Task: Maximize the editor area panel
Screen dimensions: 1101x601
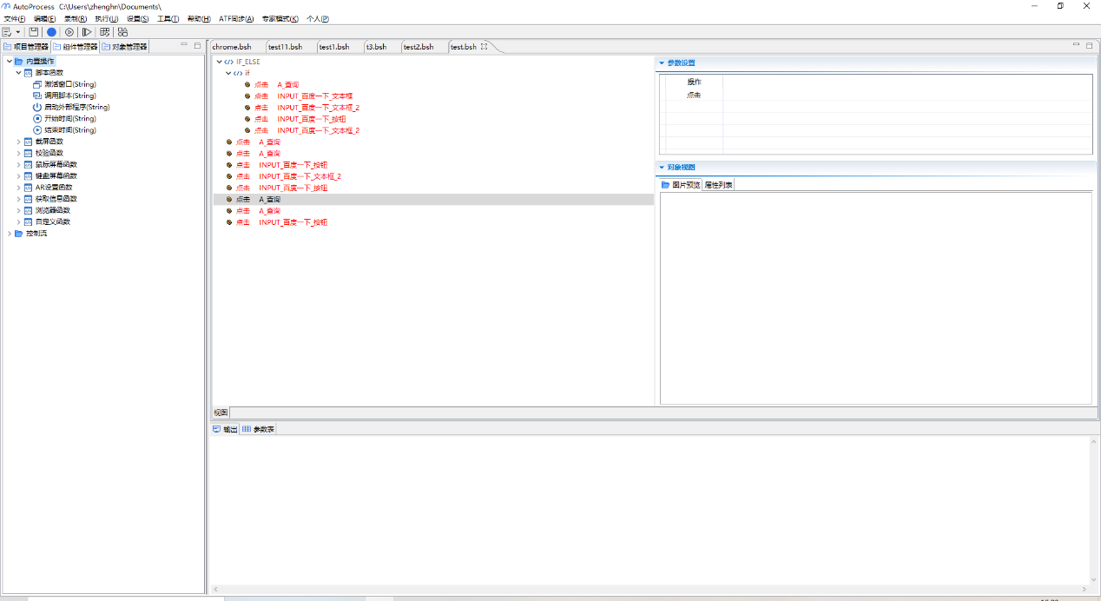Action: [1089, 45]
